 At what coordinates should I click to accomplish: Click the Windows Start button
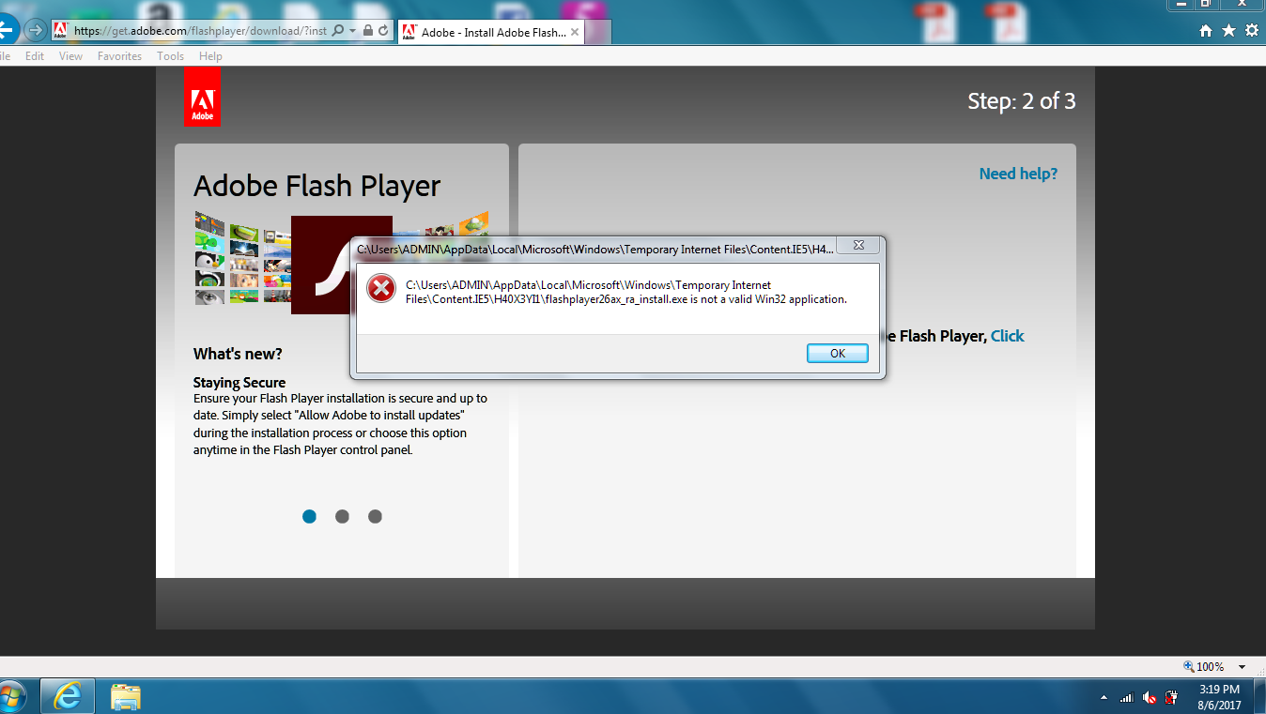(x=11, y=697)
